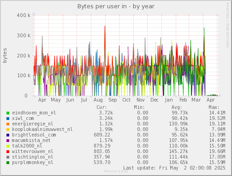This screenshot has width=232, height=176.
Task: Click the Aug x-axis label
Action: point(98,100)
